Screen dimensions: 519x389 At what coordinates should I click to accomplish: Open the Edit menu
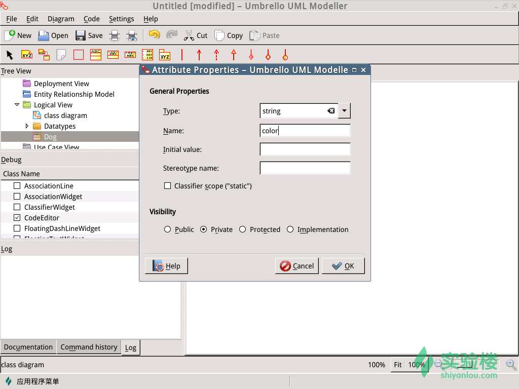[x=32, y=19]
